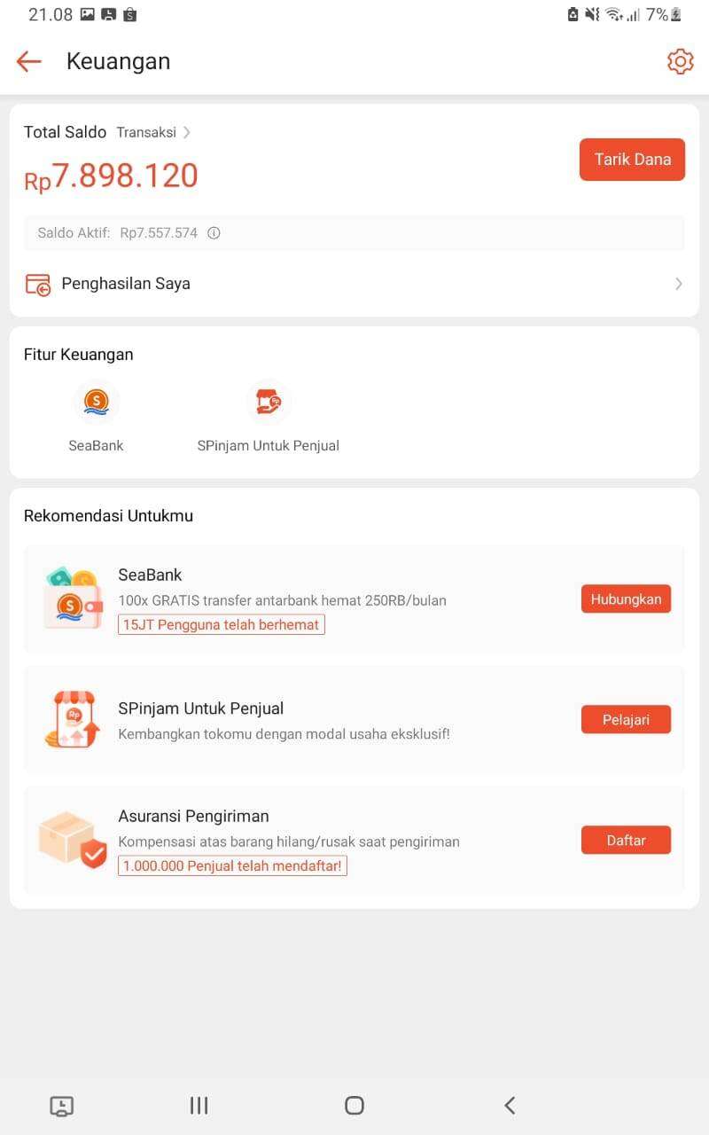Tap the screen-share icon in navigation bar
709x1135 pixels.
pyautogui.click(x=61, y=1105)
